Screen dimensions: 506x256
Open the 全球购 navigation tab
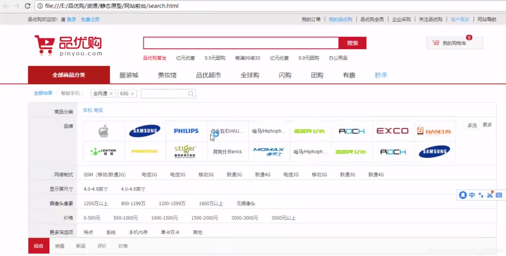pos(250,75)
